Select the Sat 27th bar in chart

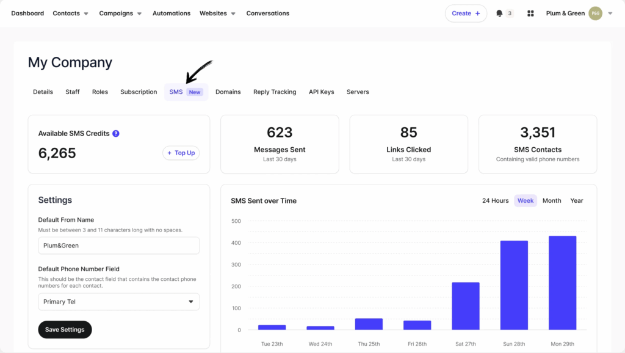pos(466,305)
